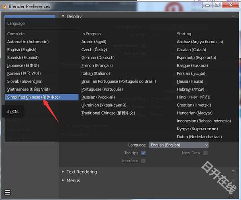Enable the New Data translation checkbox
Screen dimensions: 241x200
coord(205,153)
